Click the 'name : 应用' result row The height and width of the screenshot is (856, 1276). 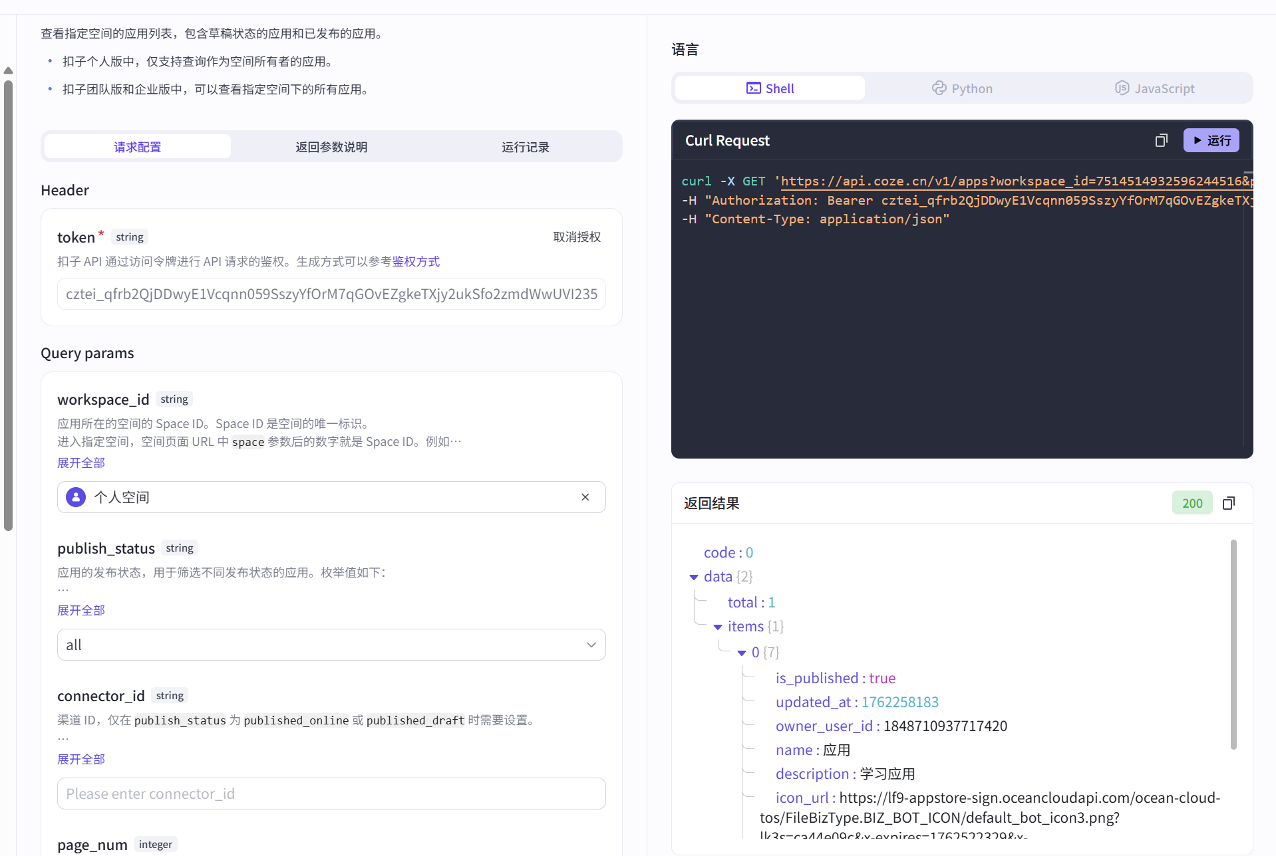tap(813, 750)
